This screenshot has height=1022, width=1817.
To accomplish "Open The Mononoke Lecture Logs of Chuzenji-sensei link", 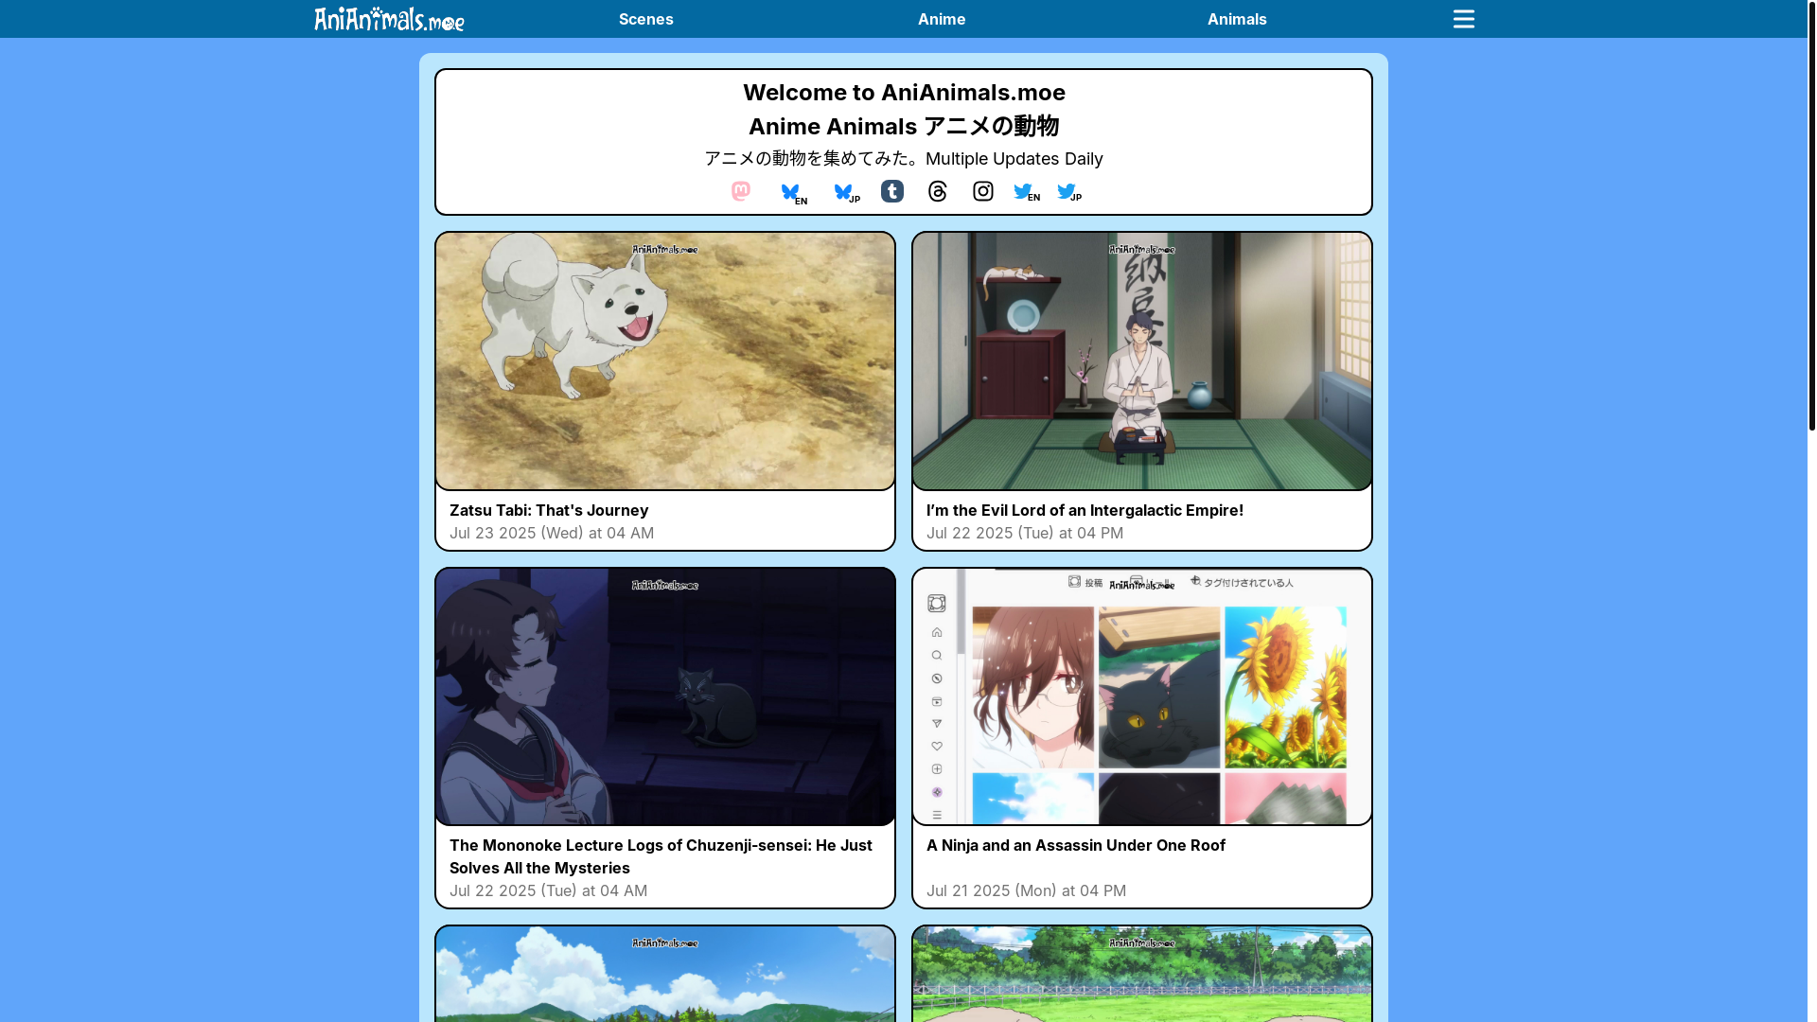I will coord(661,856).
